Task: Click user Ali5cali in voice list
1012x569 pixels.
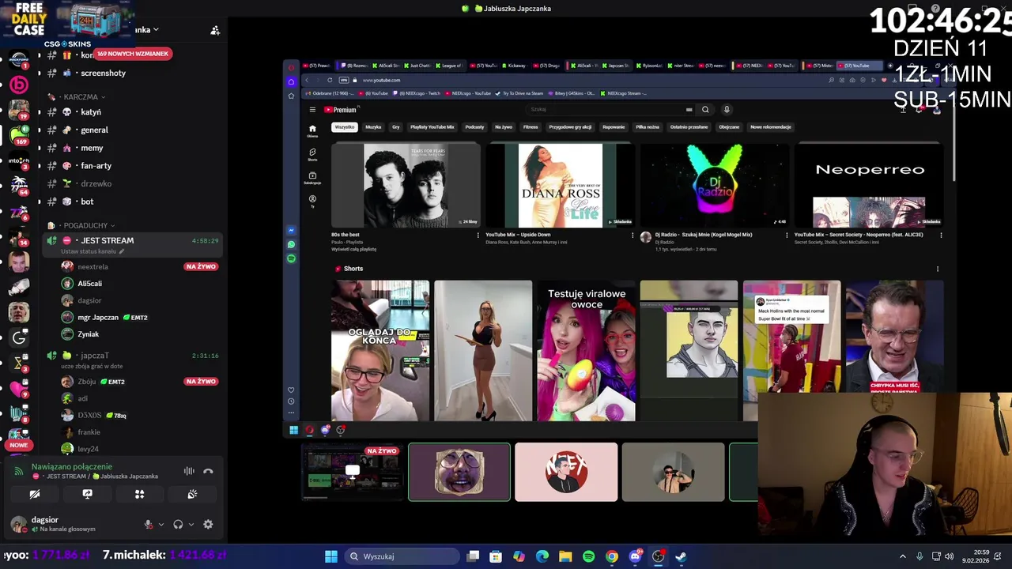Action: pos(89,284)
